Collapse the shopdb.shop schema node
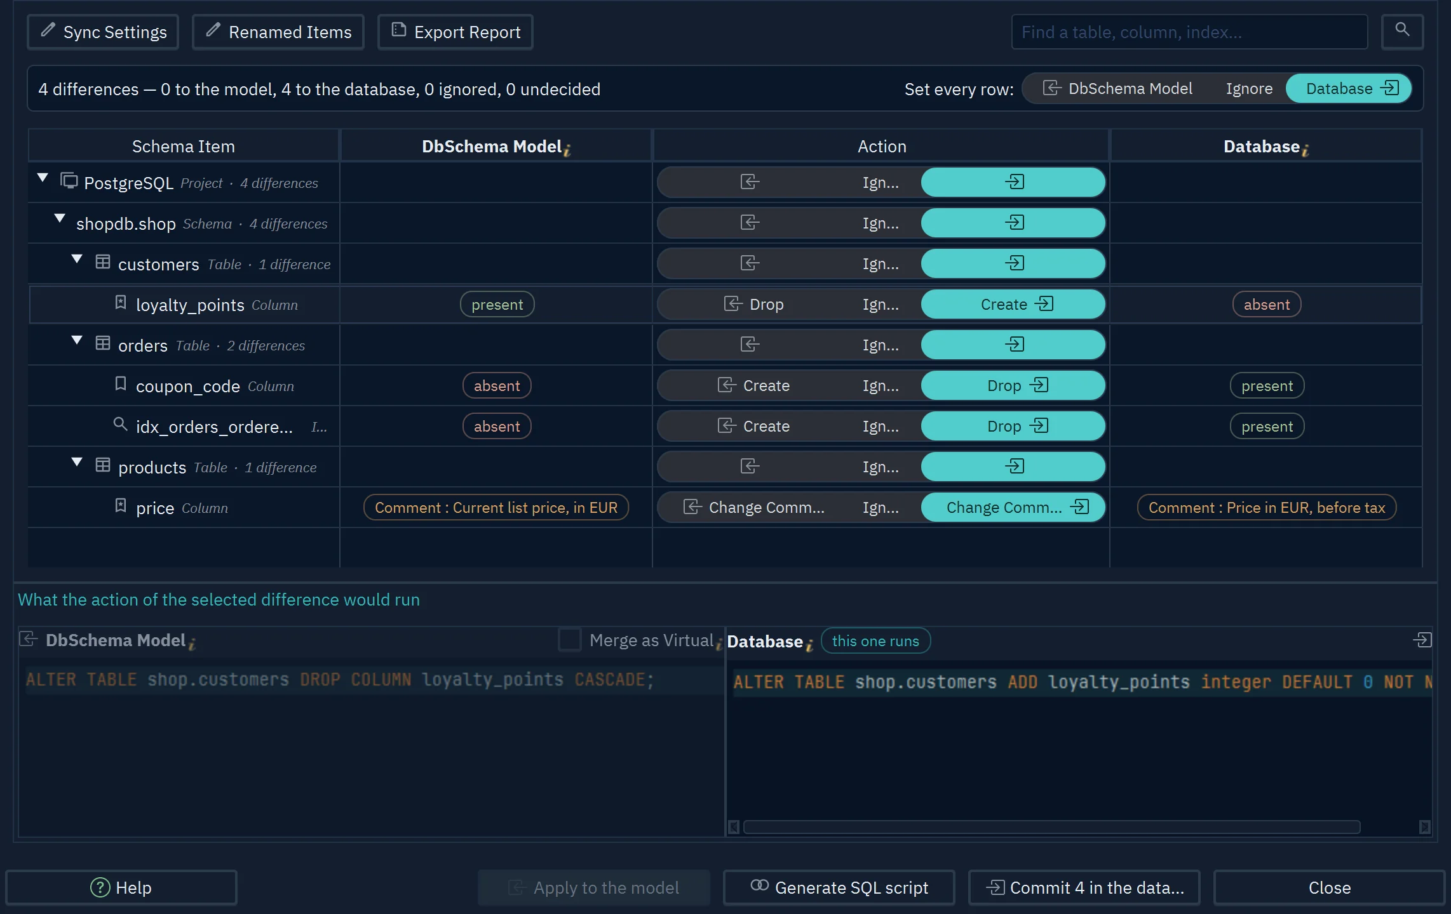The width and height of the screenshot is (1451, 914). [60, 218]
